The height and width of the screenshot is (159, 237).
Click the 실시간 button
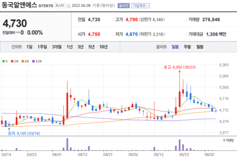tap(123, 6)
